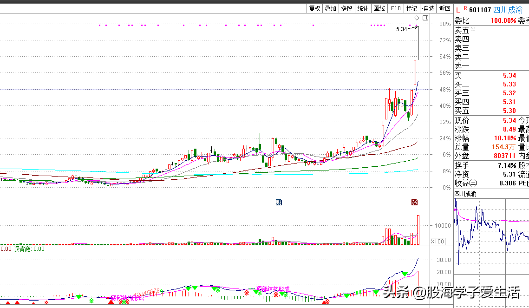Screen dimensions: 529x308
Task: Toggle the side panel icon near the price axis
Action: (425, 18)
